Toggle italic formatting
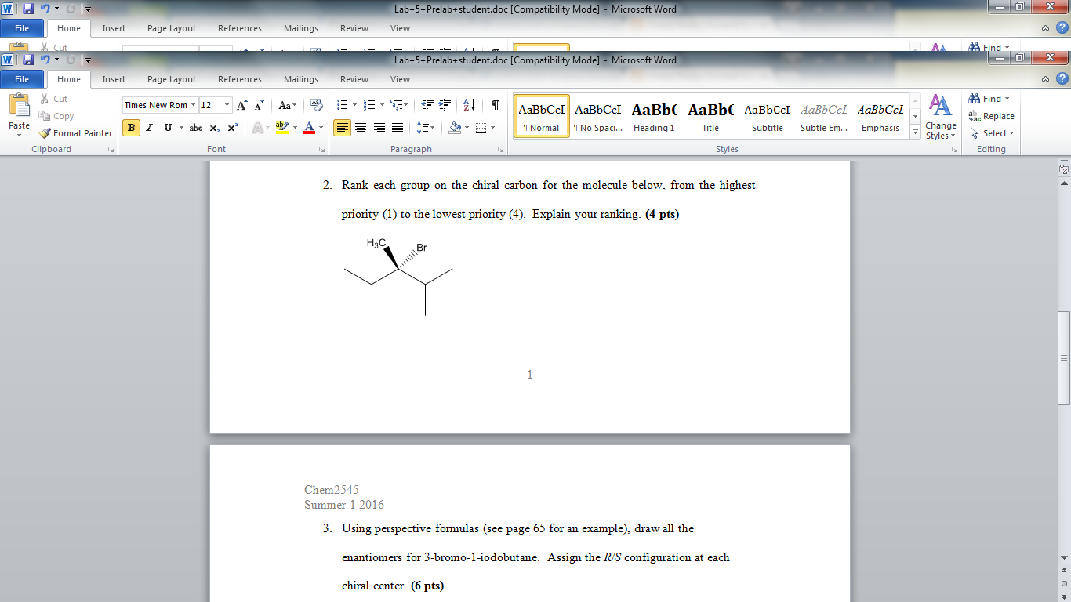The height and width of the screenshot is (602, 1071). 148,128
